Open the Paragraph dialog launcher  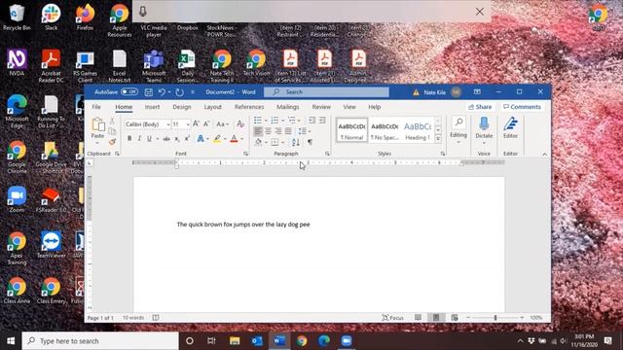click(x=327, y=154)
